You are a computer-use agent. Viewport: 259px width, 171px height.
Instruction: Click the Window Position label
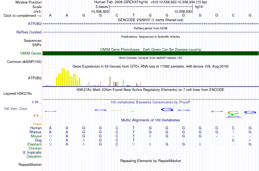point(28,2)
